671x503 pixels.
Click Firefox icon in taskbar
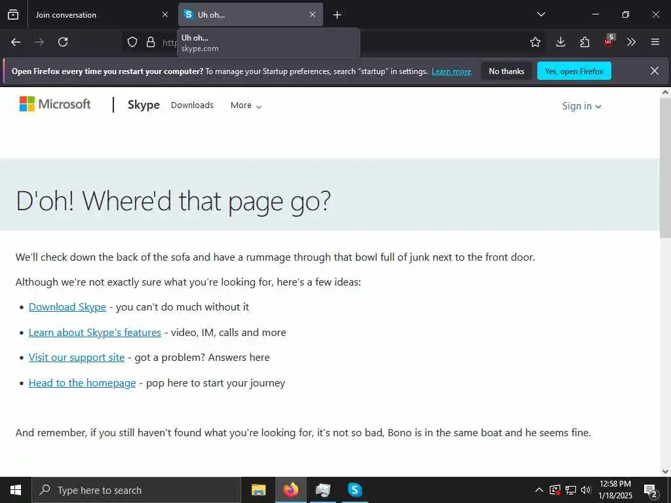point(290,490)
